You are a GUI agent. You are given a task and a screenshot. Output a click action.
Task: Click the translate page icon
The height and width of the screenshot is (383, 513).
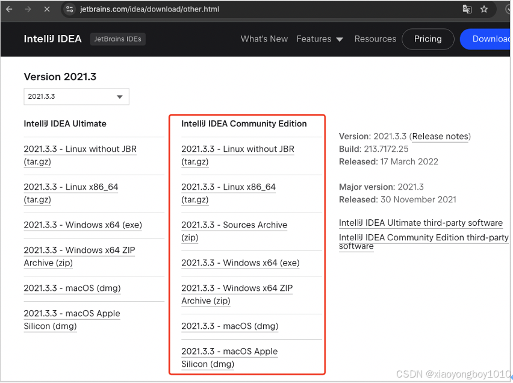click(x=467, y=9)
